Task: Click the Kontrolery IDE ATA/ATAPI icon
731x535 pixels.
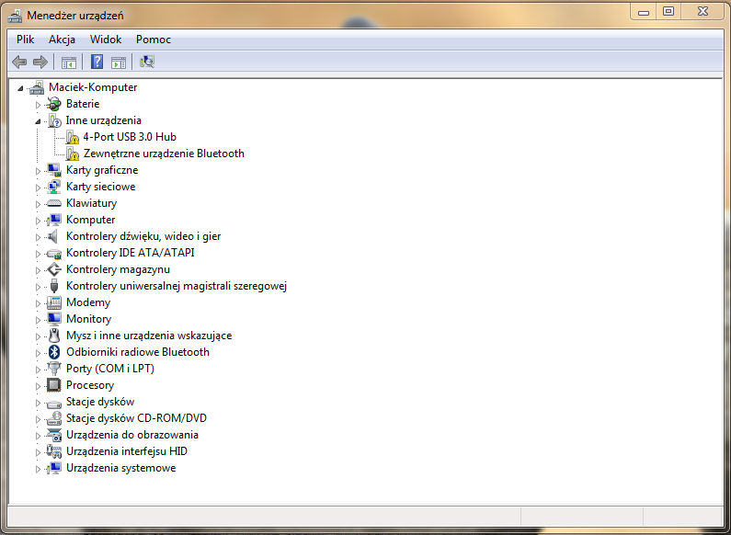Action: (54, 254)
